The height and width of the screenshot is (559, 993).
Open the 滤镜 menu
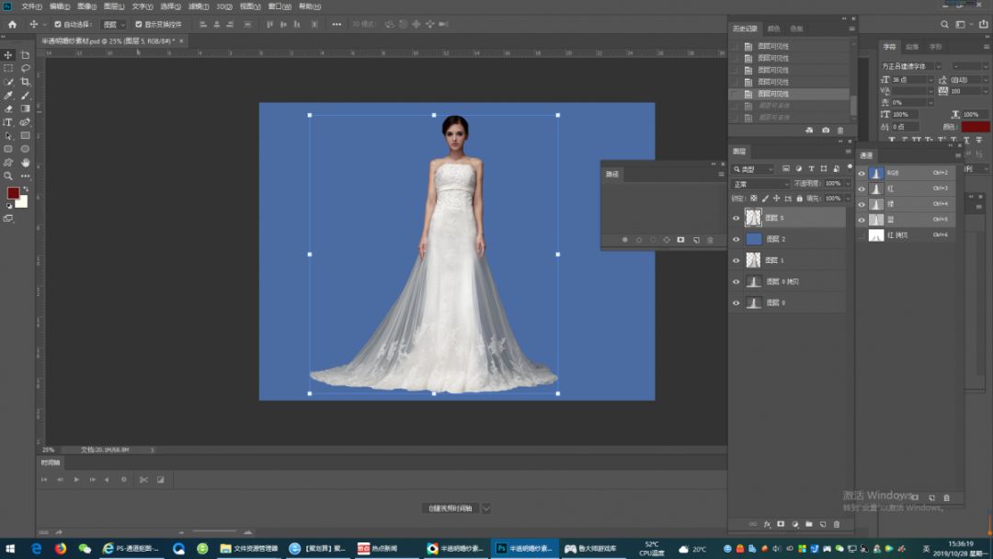pyautogui.click(x=198, y=6)
